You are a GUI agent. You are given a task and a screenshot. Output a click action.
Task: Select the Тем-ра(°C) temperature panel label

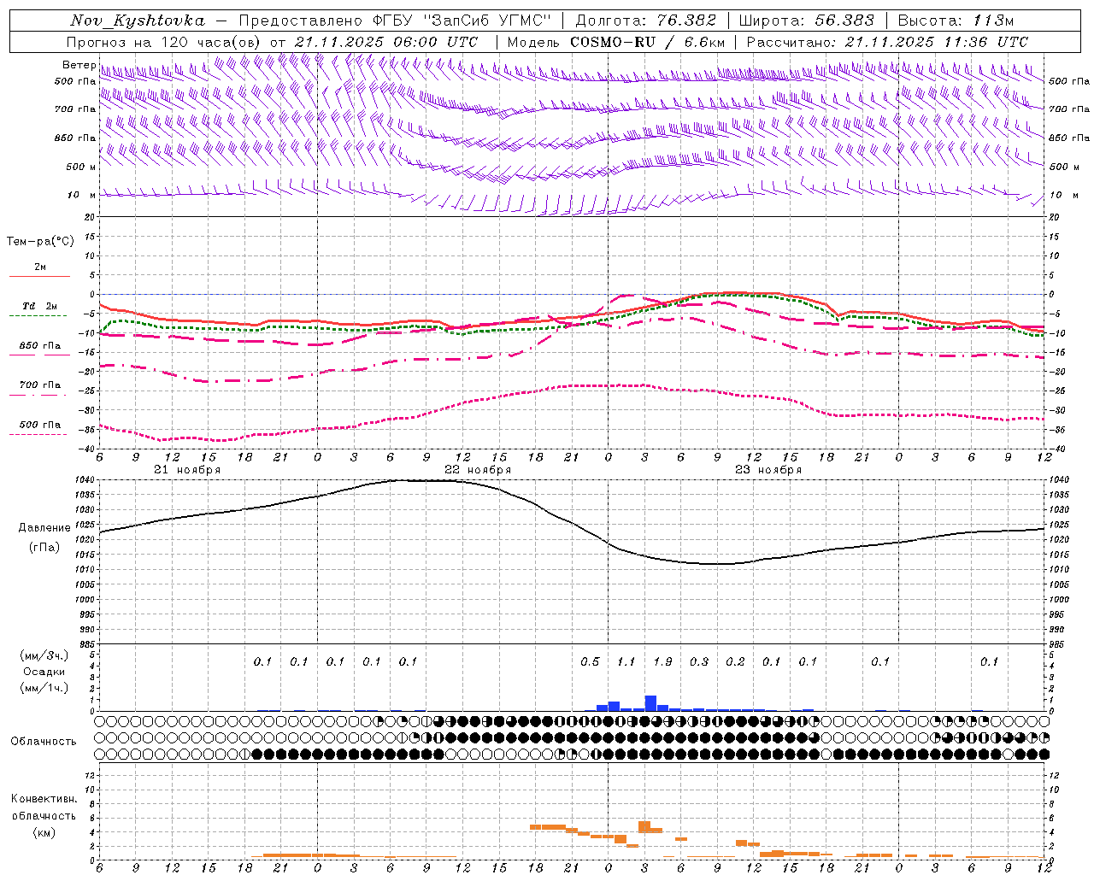(40, 242)
